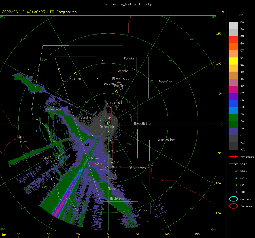Click the '04DK' legend label

pos(244,164)
